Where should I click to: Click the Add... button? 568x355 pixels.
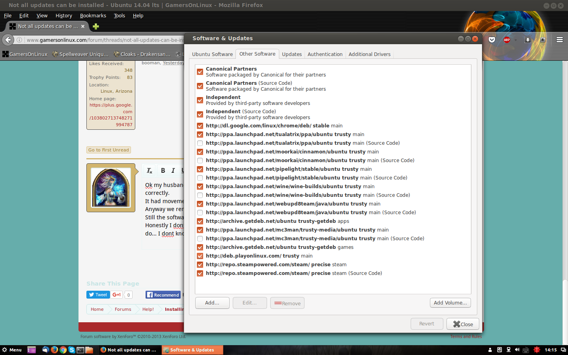212,303
